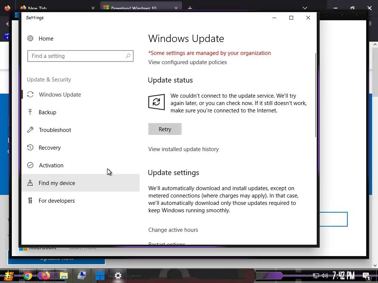The image size is (378, 283).
Task: Click the Update & Security label
Action: [x=49, y=80]
